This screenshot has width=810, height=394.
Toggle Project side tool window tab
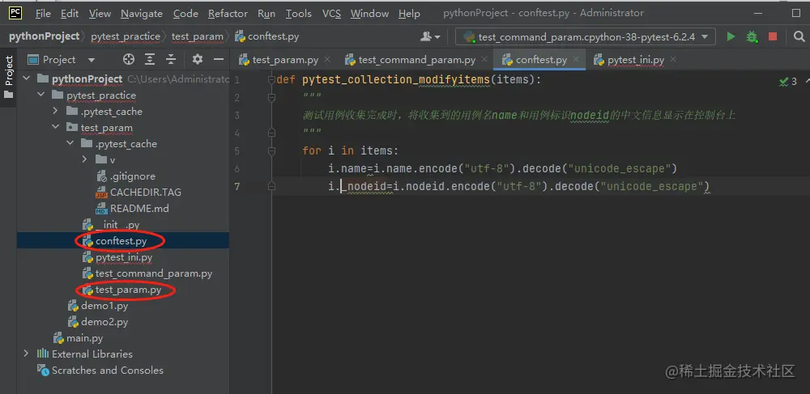pos(8,76)
